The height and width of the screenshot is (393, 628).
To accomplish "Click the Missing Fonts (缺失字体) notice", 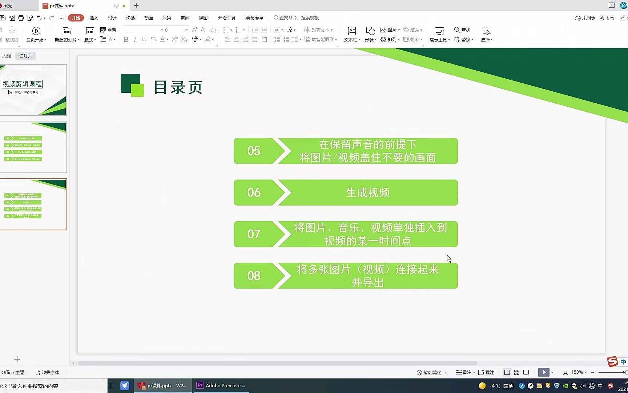I will 47,372.
